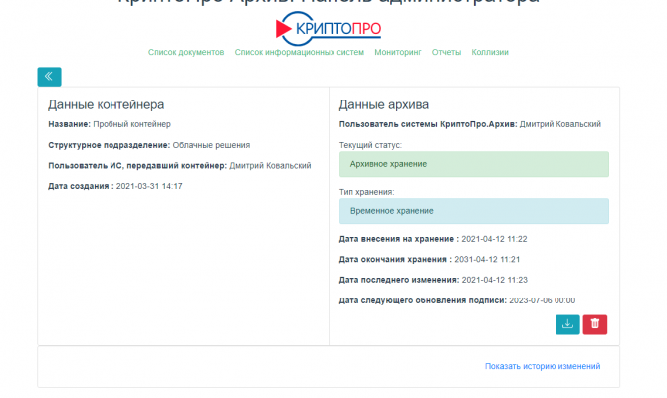Open Отчеты section

pyautogui.click(x=446, y=52)
